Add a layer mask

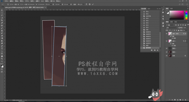(175, 100)
